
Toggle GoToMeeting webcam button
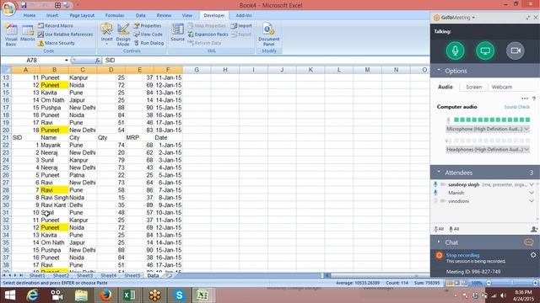pos(516,50)
